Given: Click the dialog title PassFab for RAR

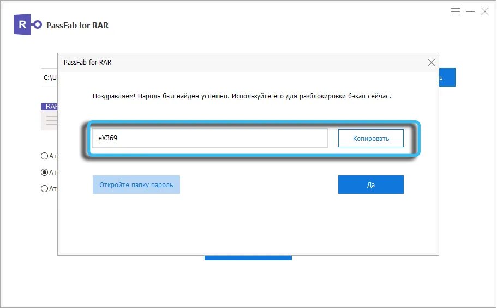Looking at the screenshot, I should 87,62.
